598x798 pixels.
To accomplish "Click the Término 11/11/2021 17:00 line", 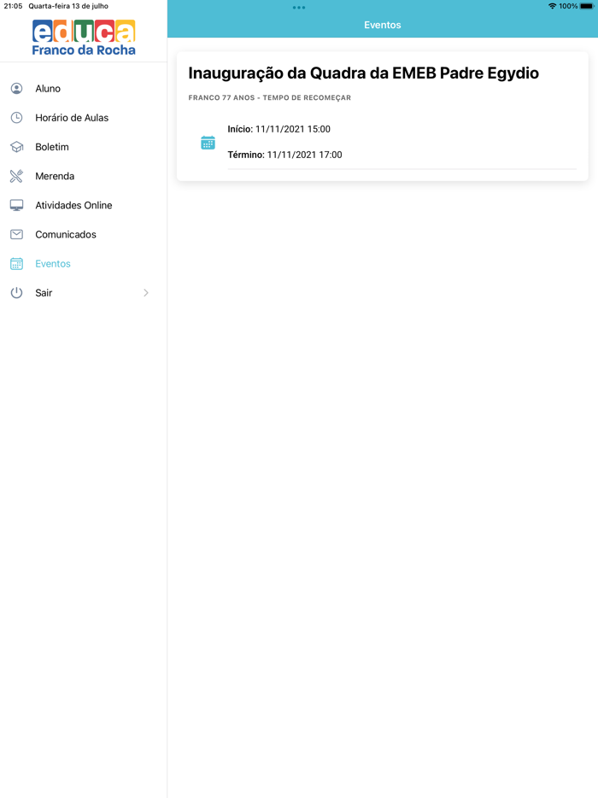I will coord(284,155).
